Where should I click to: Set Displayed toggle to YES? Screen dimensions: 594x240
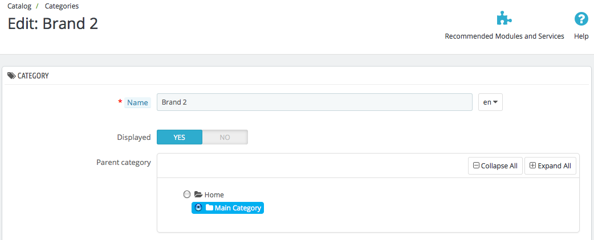pyautogui.click(x=180, y=137)
